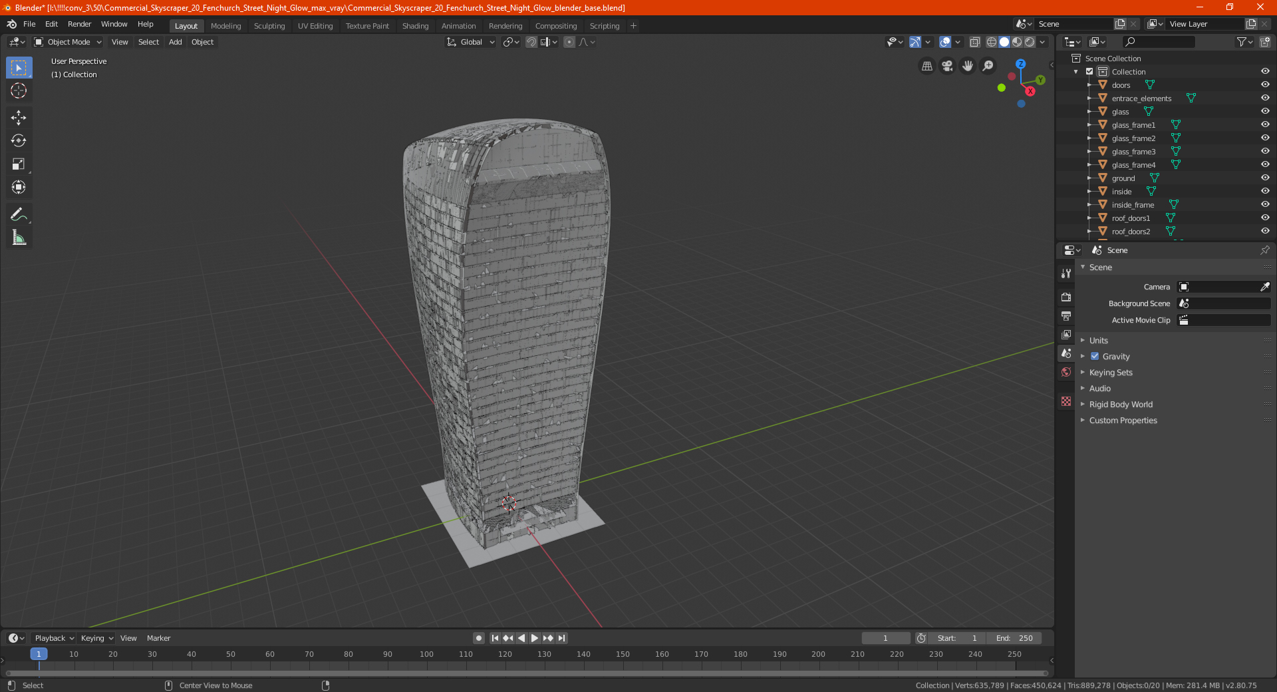
Task: Select the Transform tool
Action: (19, 187)
